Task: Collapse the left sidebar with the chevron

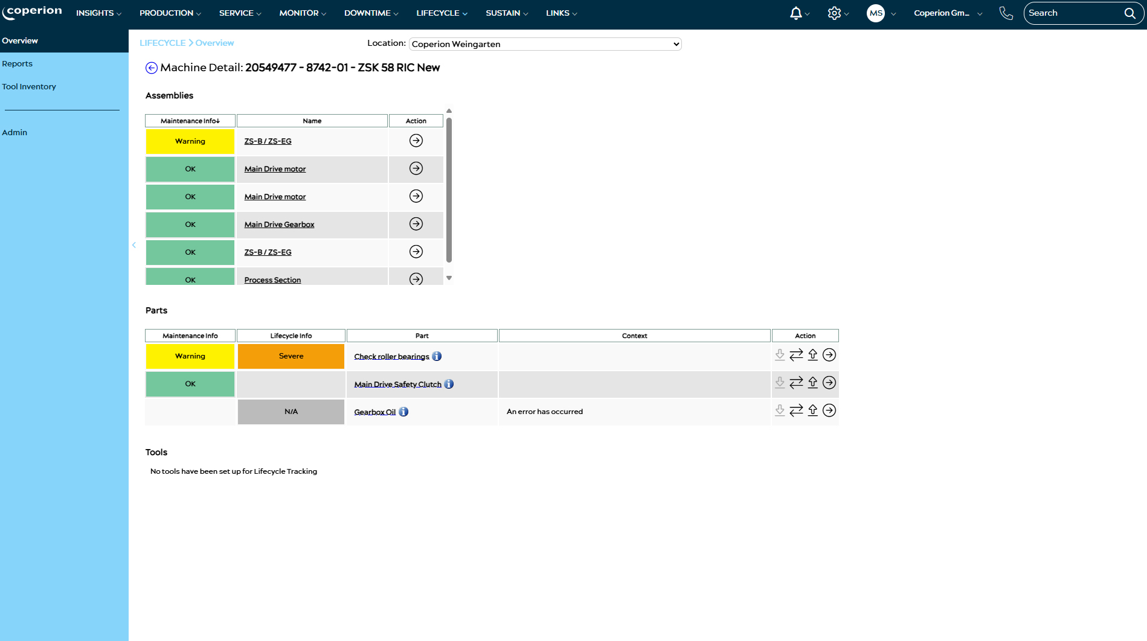Action: (134, 245)
